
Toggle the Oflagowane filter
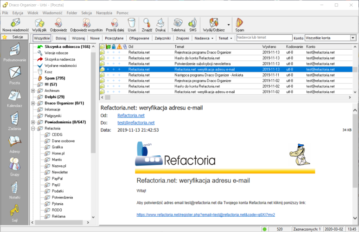[x=139, y=38]
